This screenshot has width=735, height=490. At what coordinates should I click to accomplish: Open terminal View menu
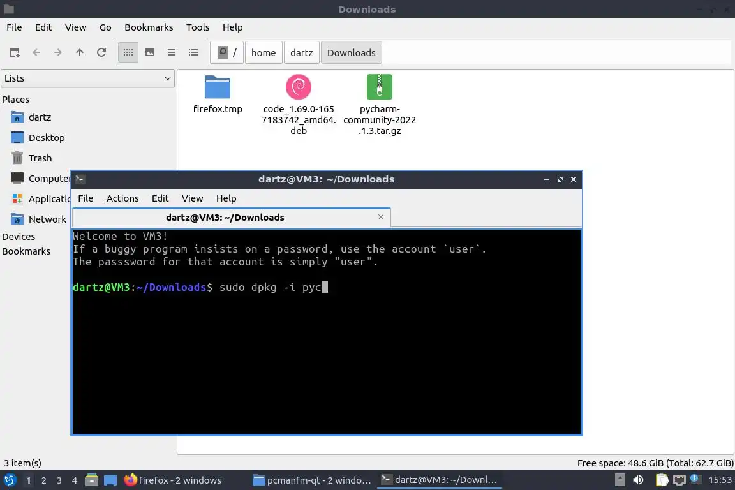click(x=192, y=198)
